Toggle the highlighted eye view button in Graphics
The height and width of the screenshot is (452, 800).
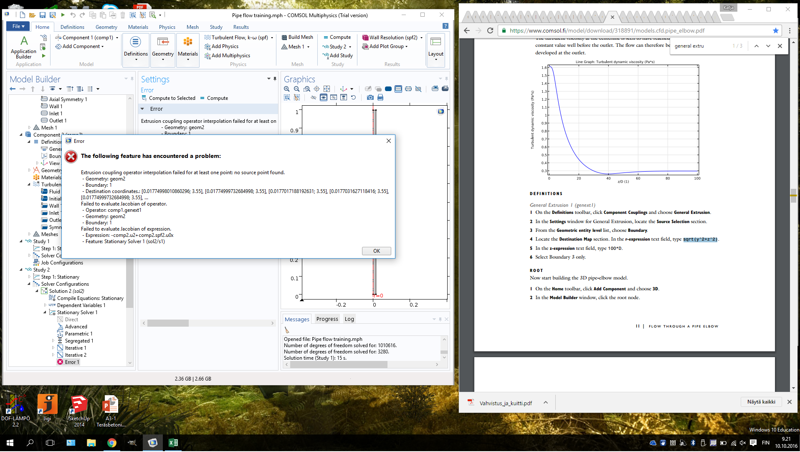tap(323, 98)
